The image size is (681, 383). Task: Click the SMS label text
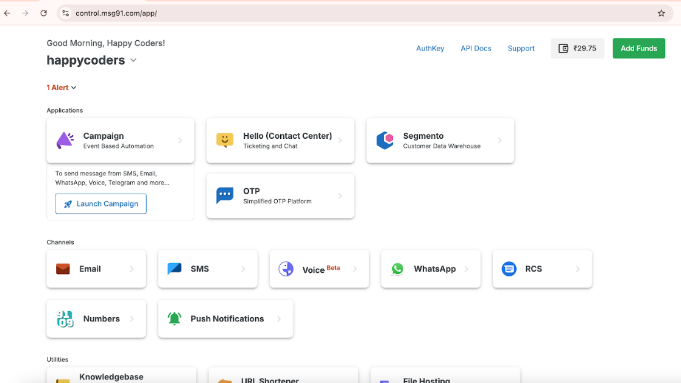coord(200,269)
